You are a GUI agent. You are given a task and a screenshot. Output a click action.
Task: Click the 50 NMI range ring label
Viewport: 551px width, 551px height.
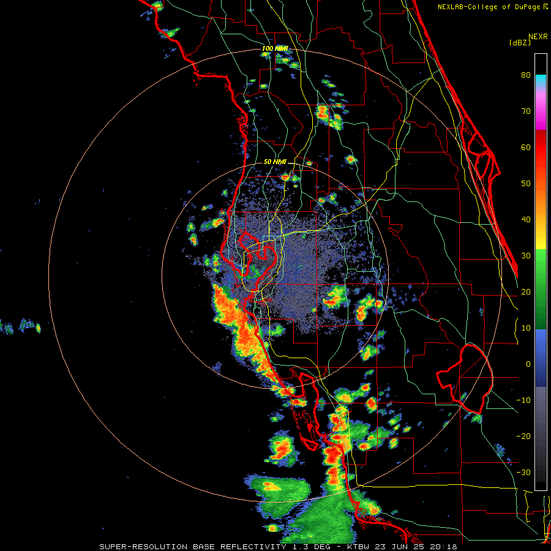coord(275,162)
